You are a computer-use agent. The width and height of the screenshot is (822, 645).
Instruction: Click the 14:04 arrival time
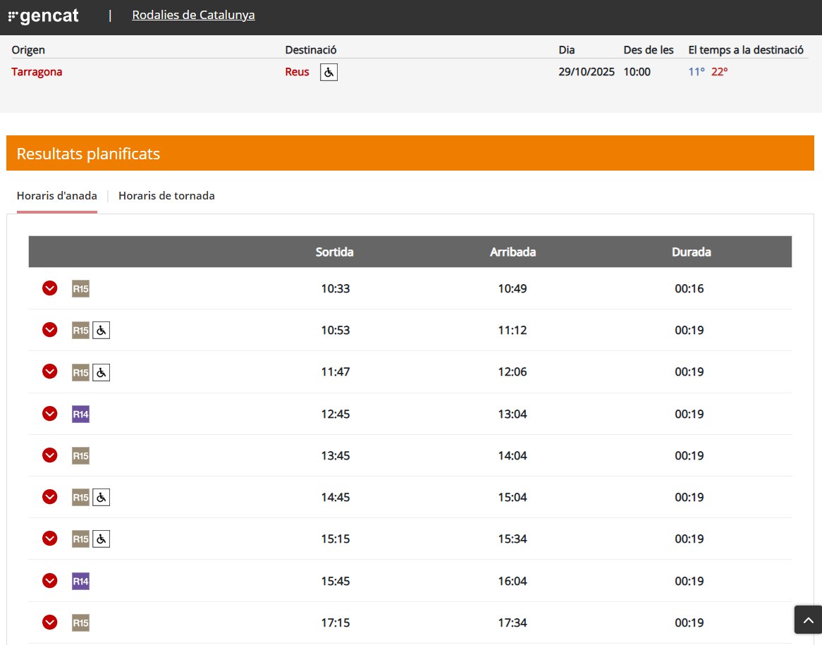(513, 455)
